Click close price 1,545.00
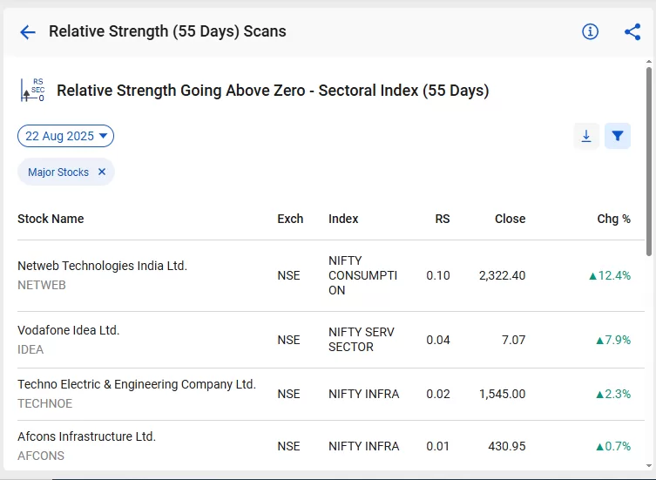Image resolution: width=656 pixels, height=480 pixels. 502,394
